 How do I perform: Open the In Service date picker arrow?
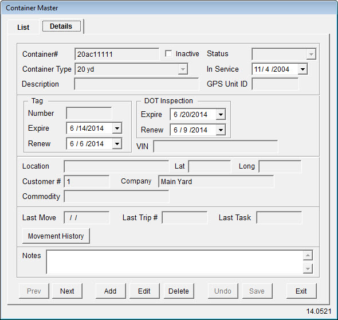(x=302, y=69)
